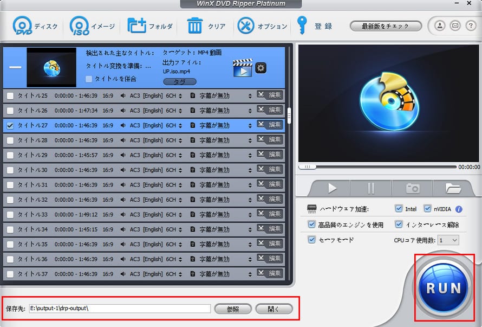Open the account icon in the title bar
The image size is (482, 327).
pyautogui.click(x=439, y=25)
